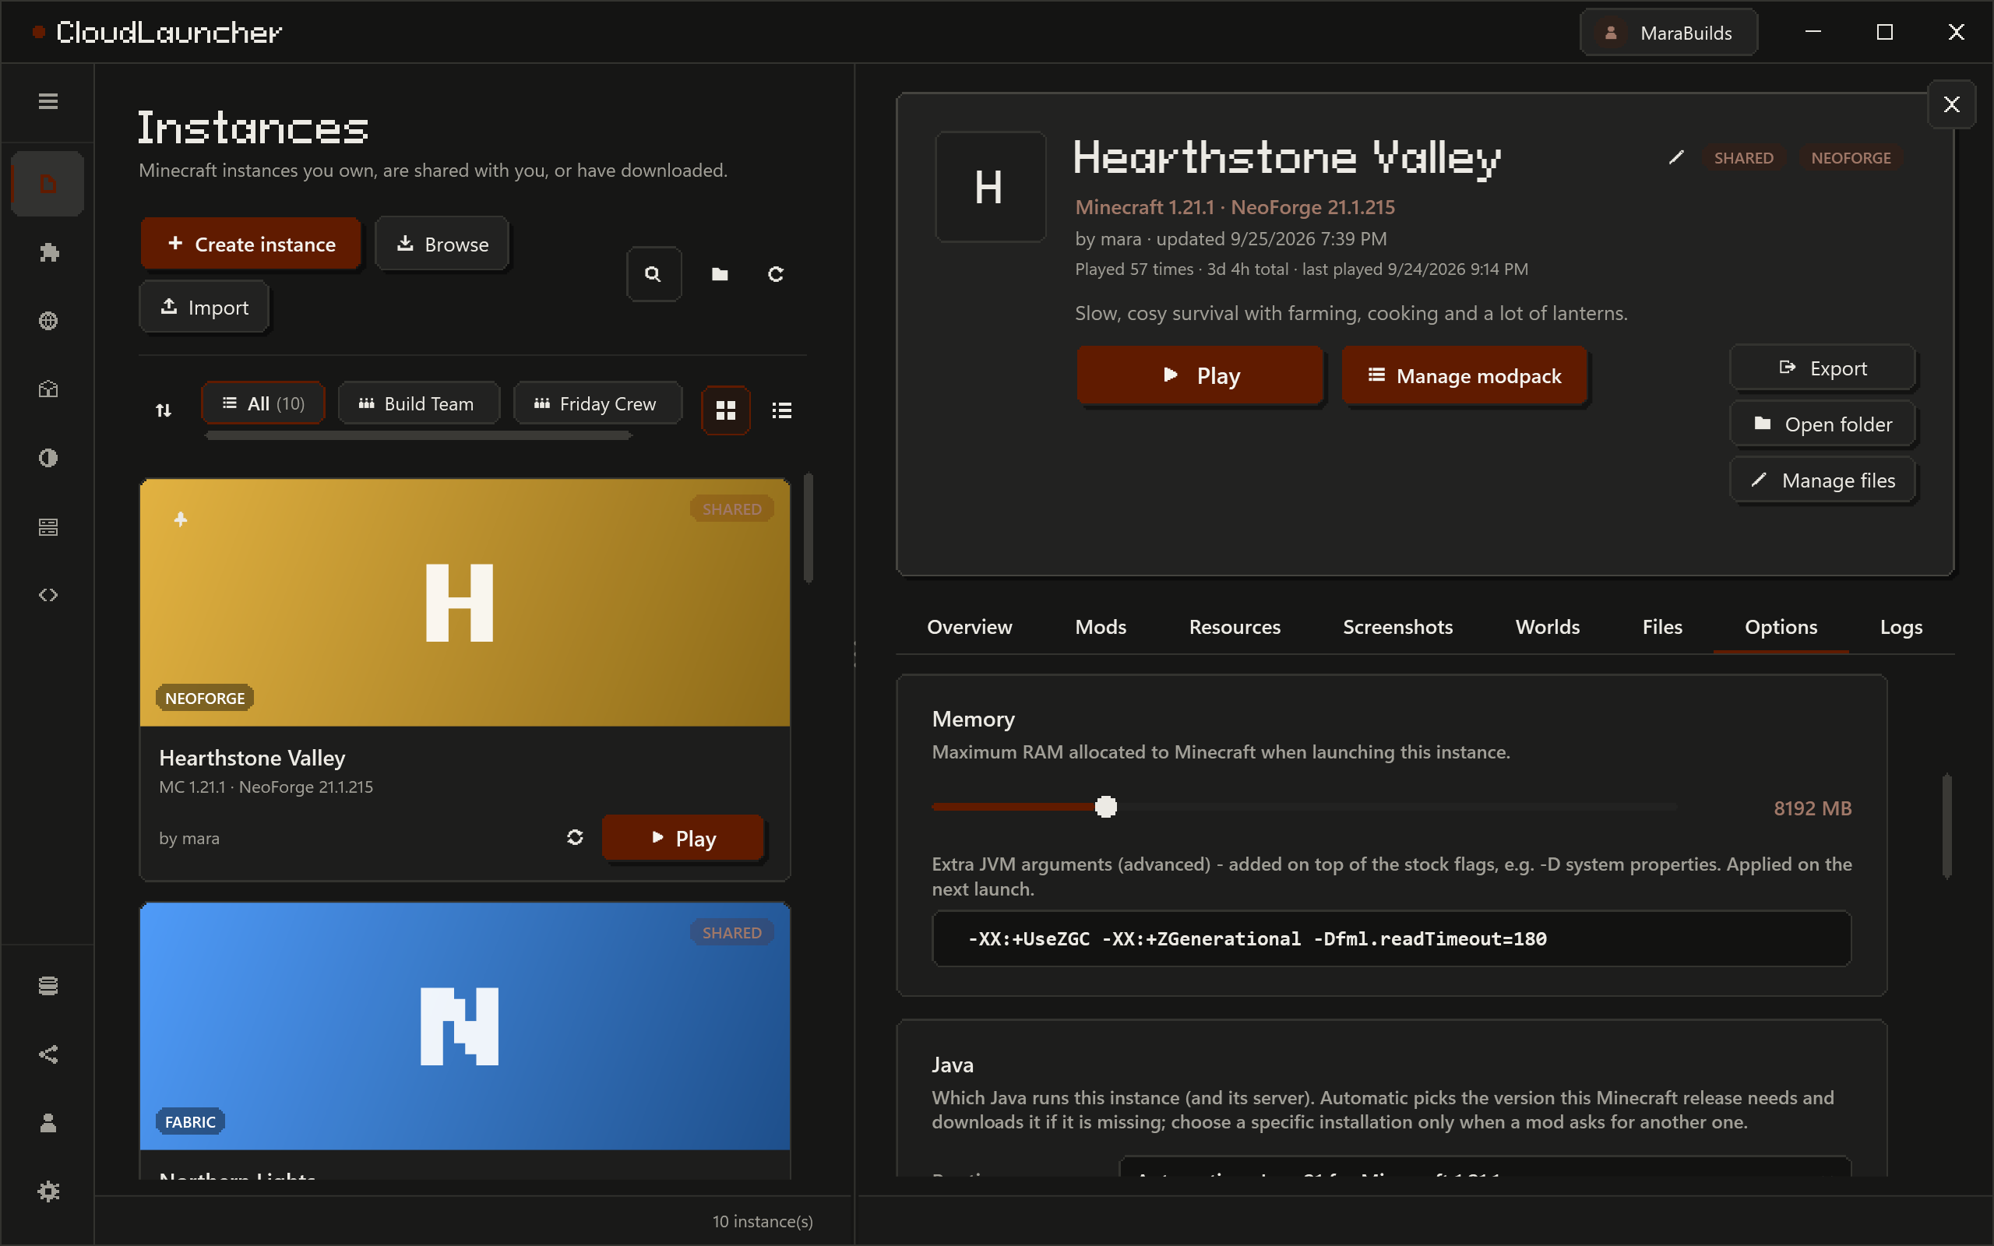1994x1246 pixels.
Task: Click the Export button
Action: tap(1822, 368)
